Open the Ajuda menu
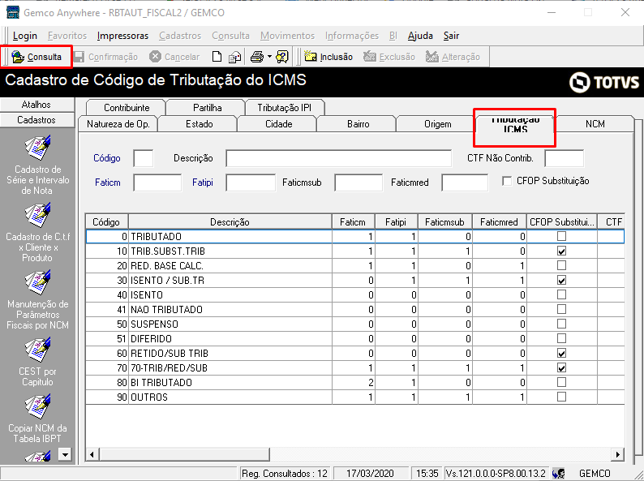Viewport: 644px width, 481px height. click(x=420, y=36)
